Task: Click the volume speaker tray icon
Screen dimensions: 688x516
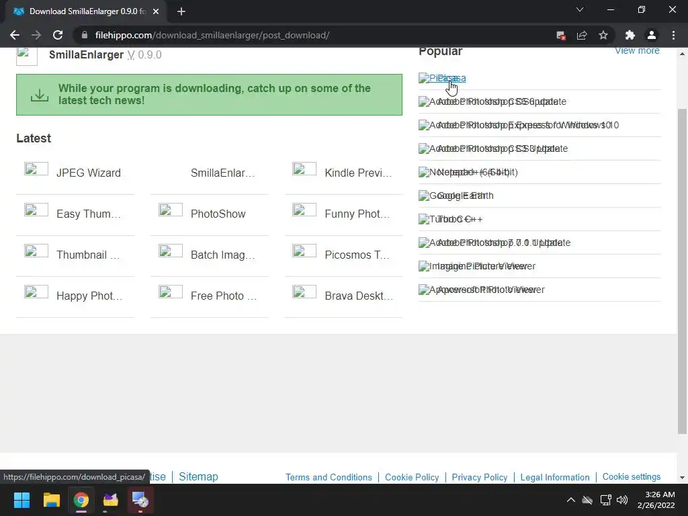Action: click(x=622, y=500)
